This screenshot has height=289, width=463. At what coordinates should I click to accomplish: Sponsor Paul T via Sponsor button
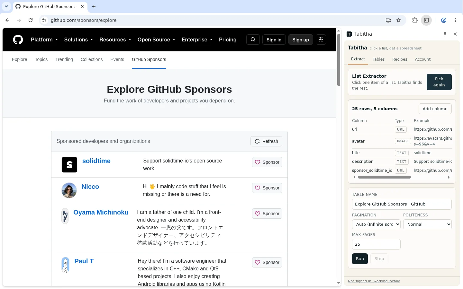coord(267,262)
